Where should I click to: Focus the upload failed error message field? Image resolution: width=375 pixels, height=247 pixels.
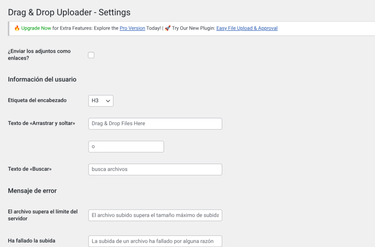[x=155, y=241]
